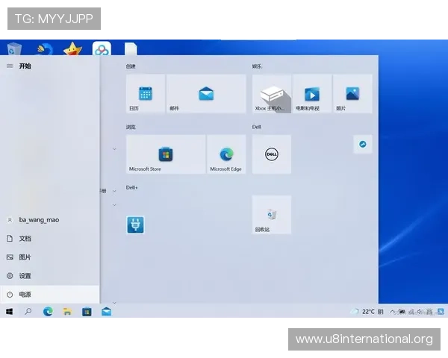Select the yellow star desktop icon

tap(72, 48)
